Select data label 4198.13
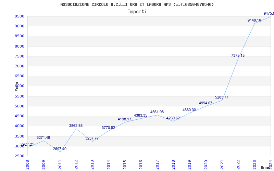 coord(124,119)
